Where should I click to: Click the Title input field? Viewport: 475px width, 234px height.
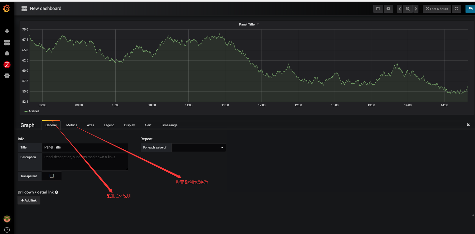85,147
